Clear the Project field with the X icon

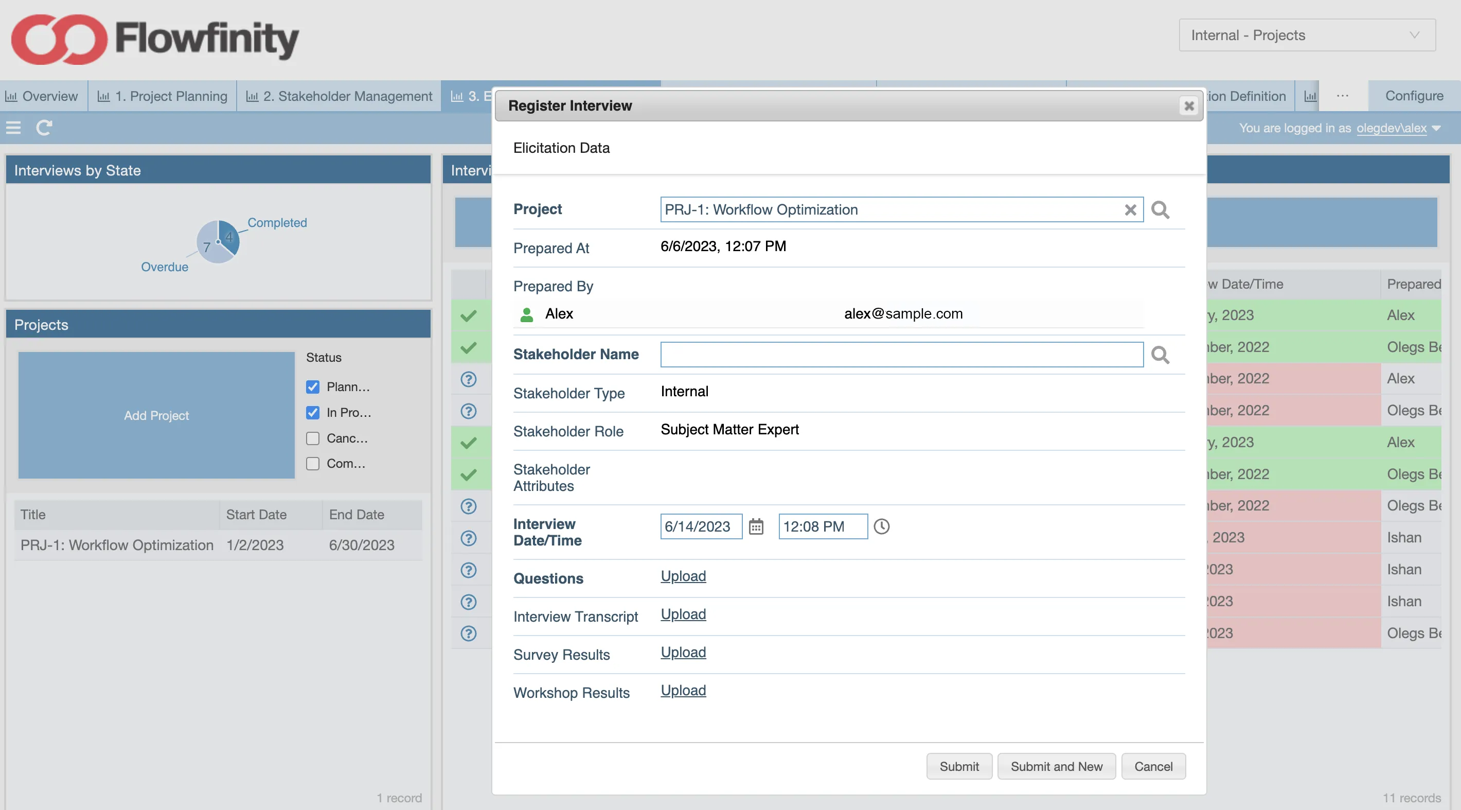[1130, 209]
